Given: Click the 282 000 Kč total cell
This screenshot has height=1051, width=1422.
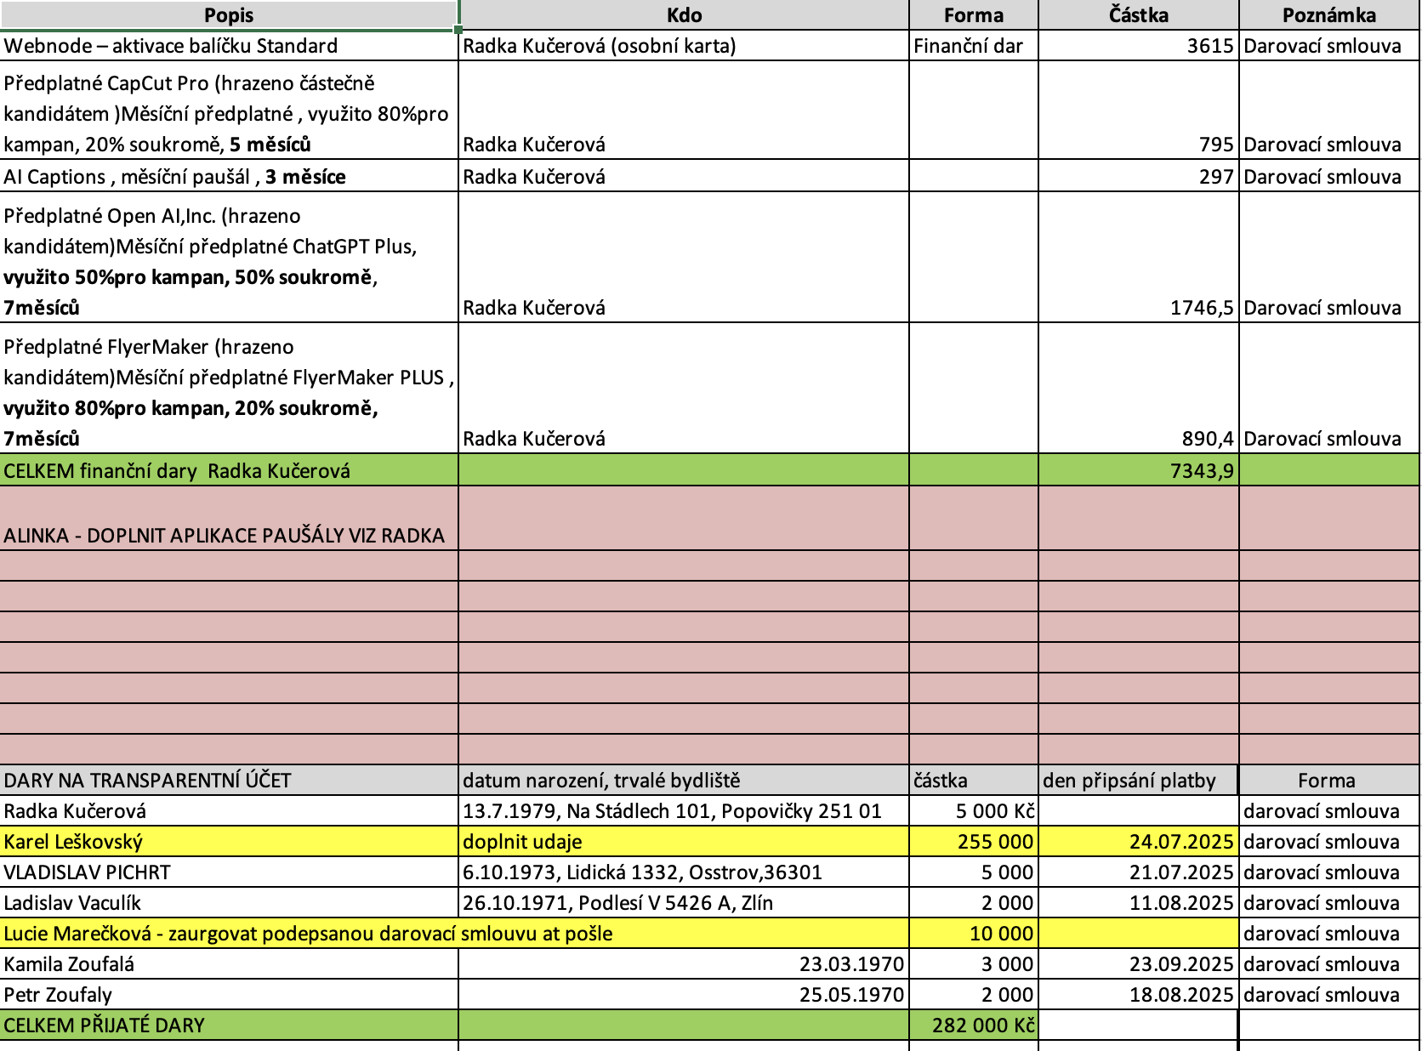Looking at the screenshot, I should tap(973, 1025).
